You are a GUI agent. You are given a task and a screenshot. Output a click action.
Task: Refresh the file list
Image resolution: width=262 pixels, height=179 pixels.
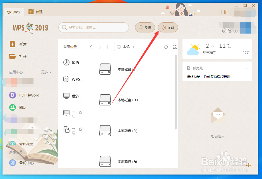click(x=166, y=47)
